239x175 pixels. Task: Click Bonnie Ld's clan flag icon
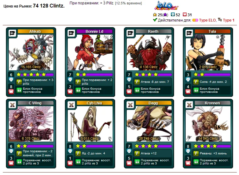tap(71, 33)
